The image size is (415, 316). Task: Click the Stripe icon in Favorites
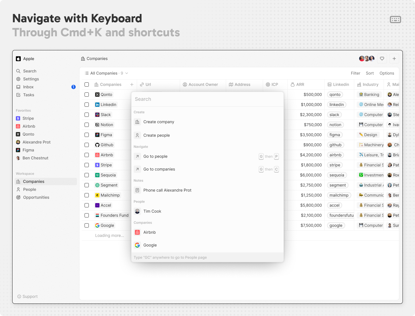(x=18, y=118)
